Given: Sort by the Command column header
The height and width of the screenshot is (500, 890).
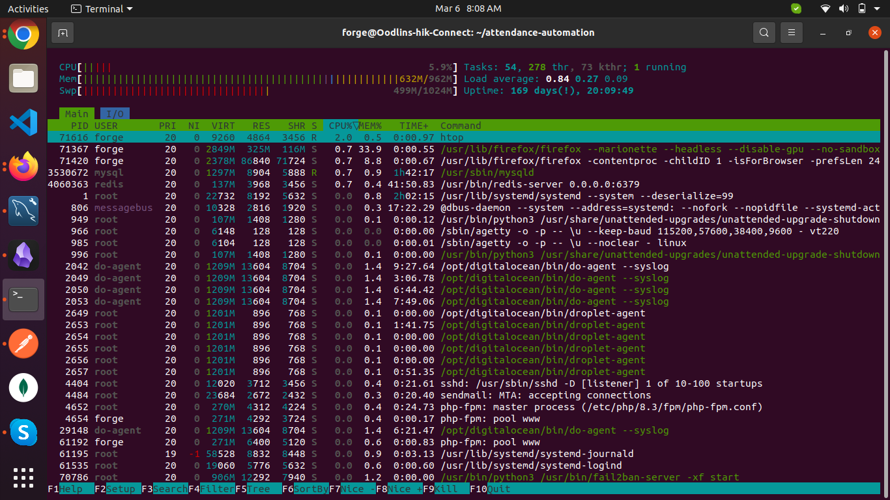Looking at the screenshot, I should pyautogui.click(x=461, y=126).
